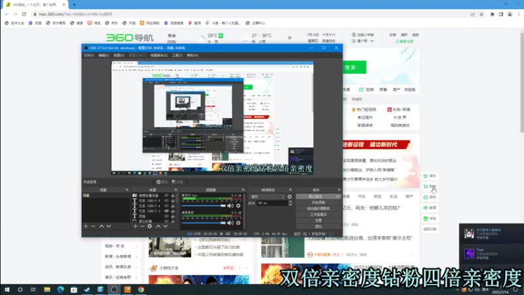This screenshot has width=524, height=295.
Task: Open Task View from the taskbar
Action: pyautogui.click(x=33, y=290)
